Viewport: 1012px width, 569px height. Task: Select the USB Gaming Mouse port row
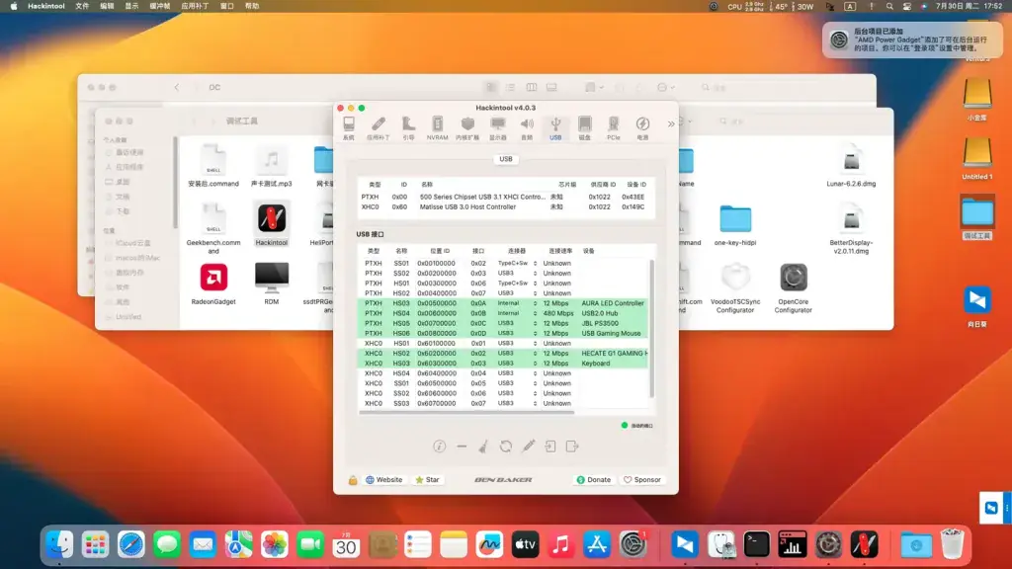(x=503, y=334)
